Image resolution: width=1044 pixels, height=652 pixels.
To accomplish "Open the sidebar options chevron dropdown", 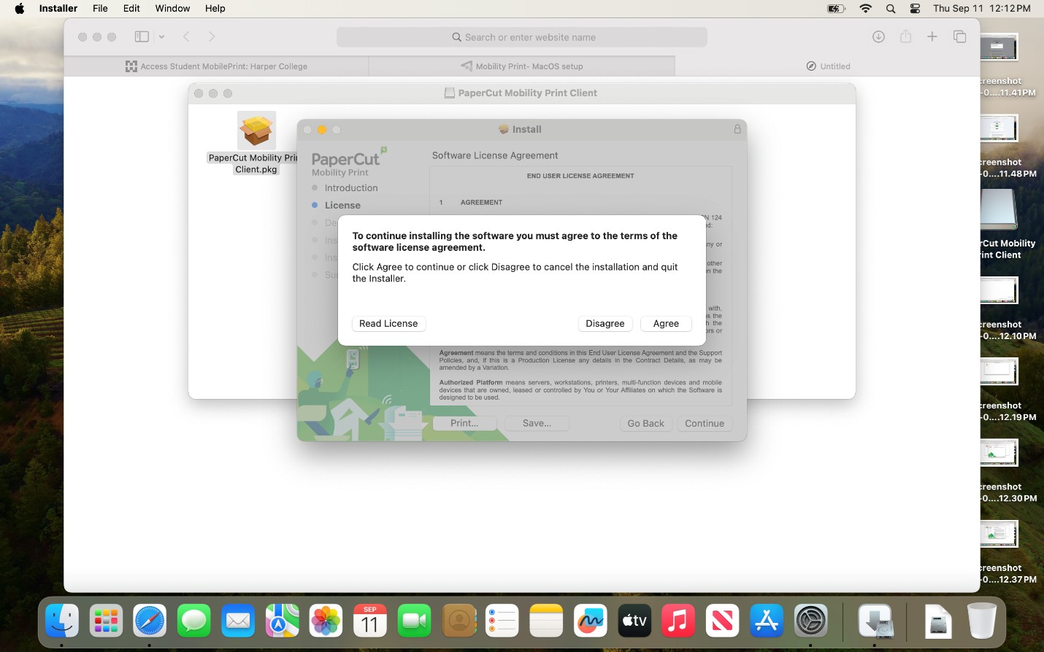I will tap(161, 36).
